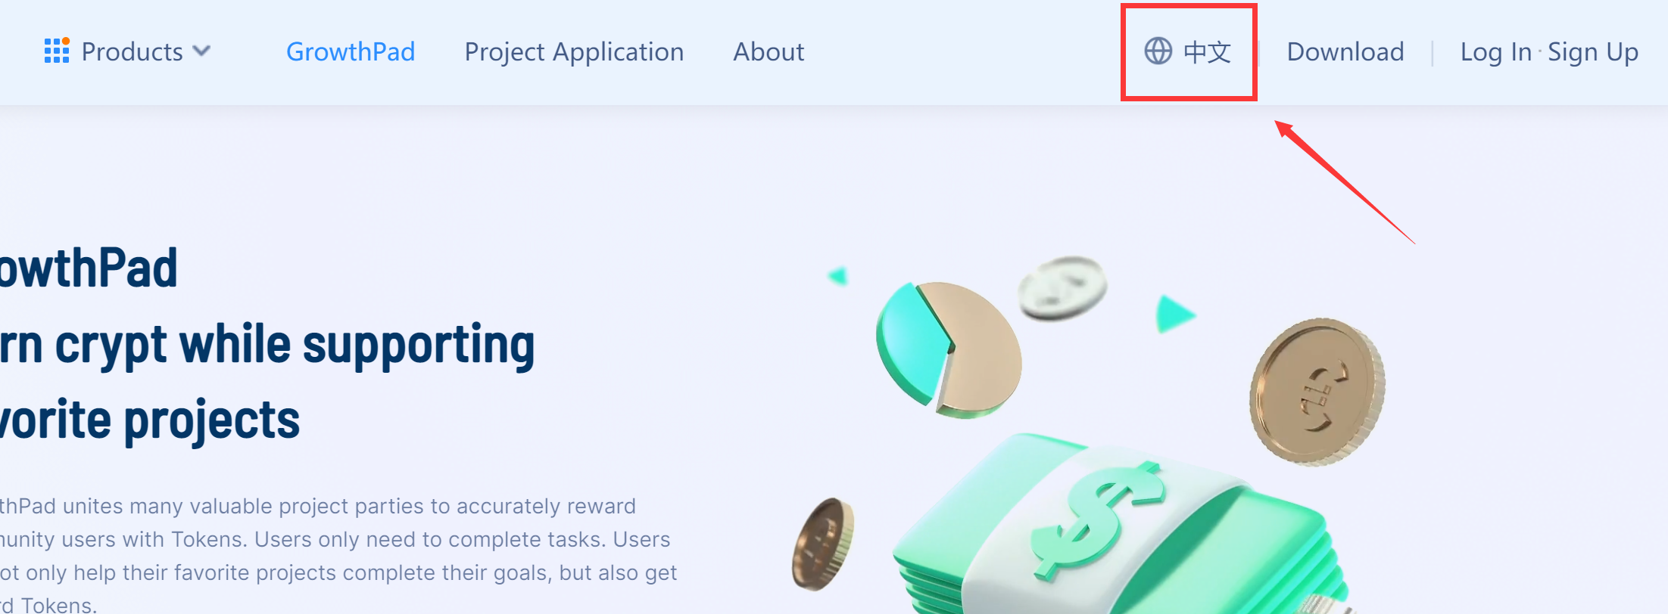The height and width of the screenshot is (614, 1668).
Task: Expand the Products dropdown chevron
Action: coord(201,51)
